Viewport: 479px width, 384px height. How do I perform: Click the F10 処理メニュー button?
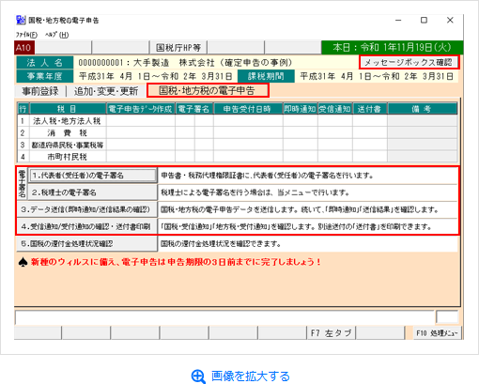[437, 333]
